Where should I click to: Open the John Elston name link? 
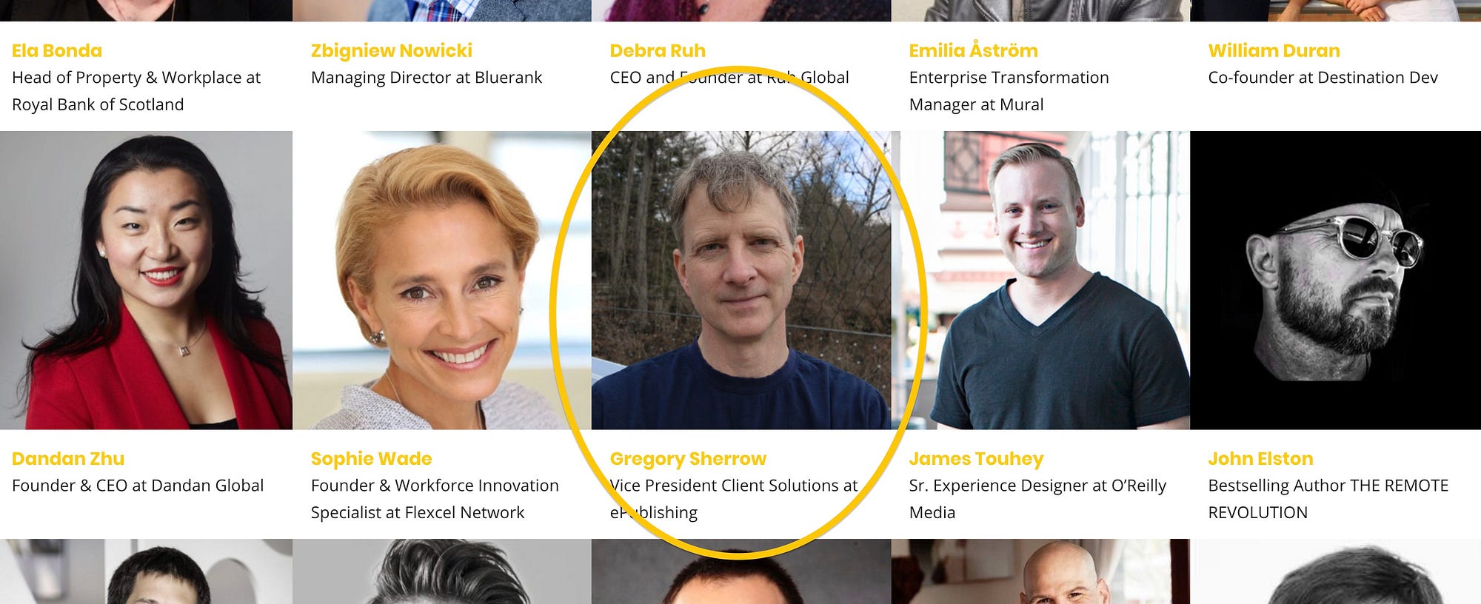[x=1260, y=458]
